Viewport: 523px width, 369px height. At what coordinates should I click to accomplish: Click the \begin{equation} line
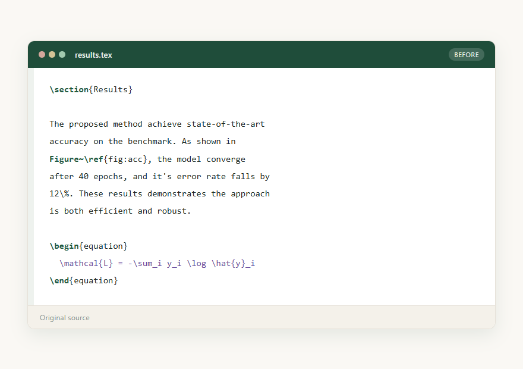(89, 246)
